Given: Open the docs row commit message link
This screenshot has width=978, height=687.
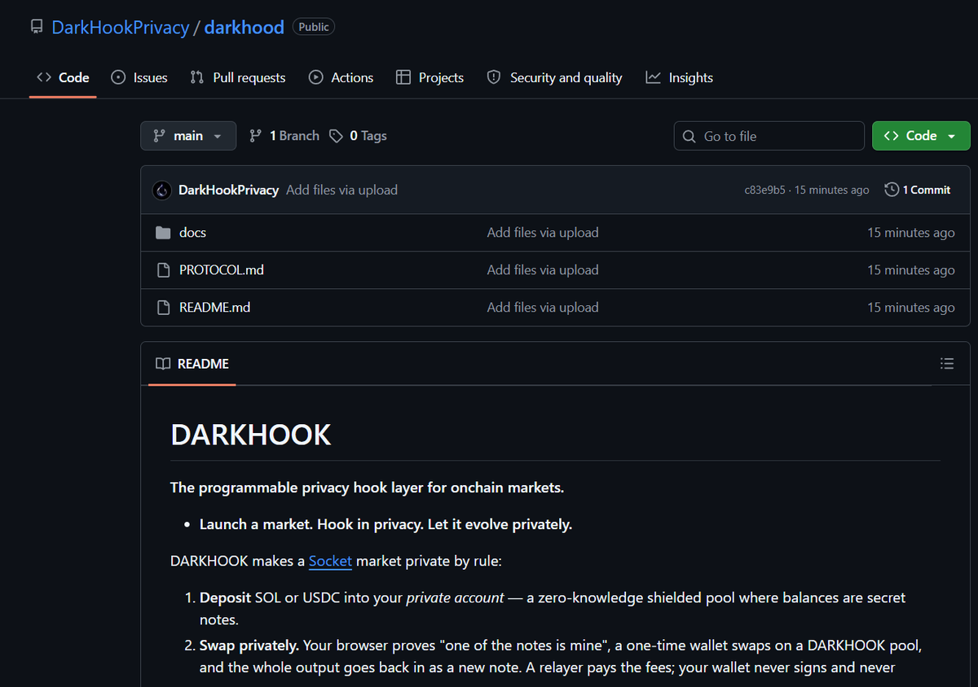Looking at the screenshot, I should [543, 232].
